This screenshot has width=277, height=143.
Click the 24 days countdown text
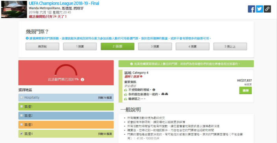48,16
